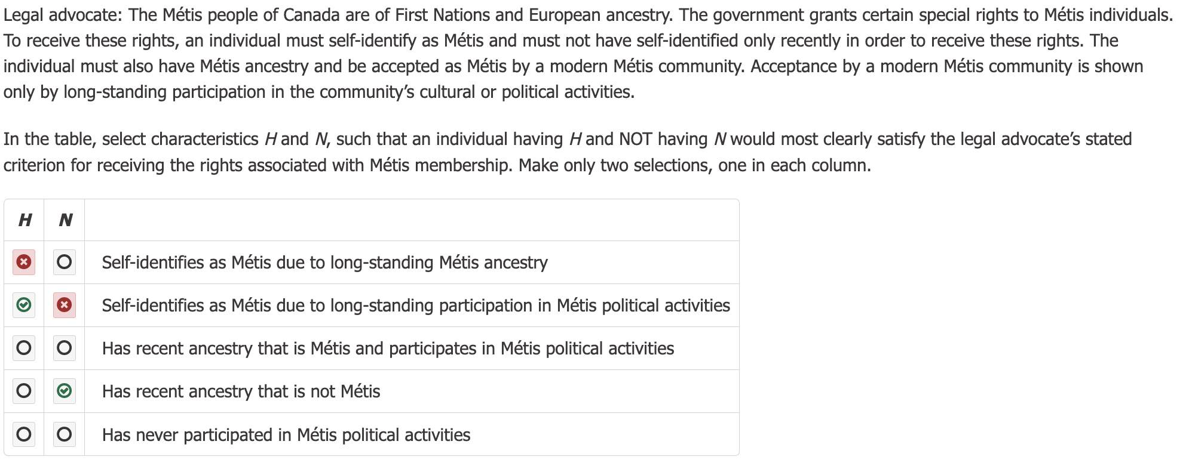Click the H column header
This screenshot has width=1186, height=472.
coord(24,220)
